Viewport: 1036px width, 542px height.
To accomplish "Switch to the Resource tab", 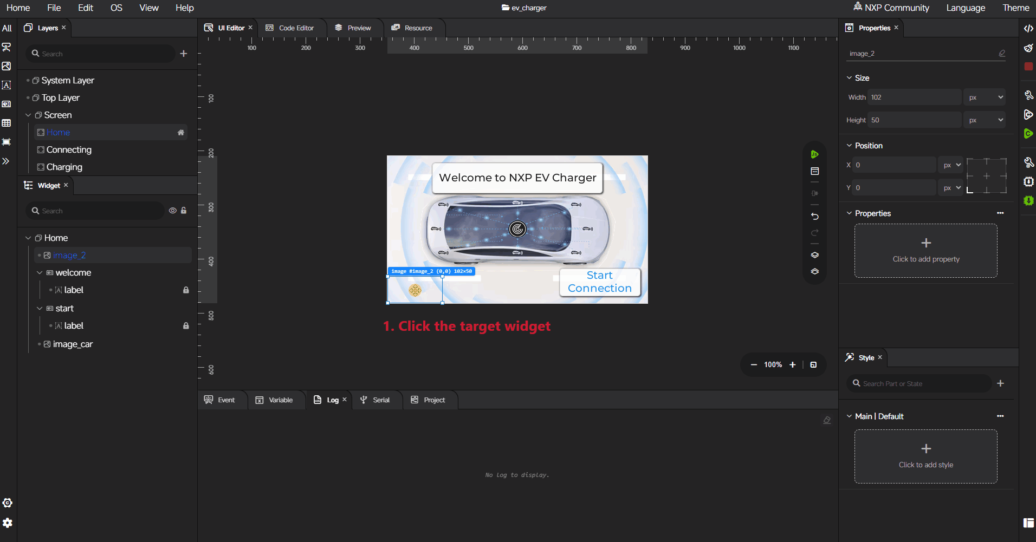I will [412, 28].
